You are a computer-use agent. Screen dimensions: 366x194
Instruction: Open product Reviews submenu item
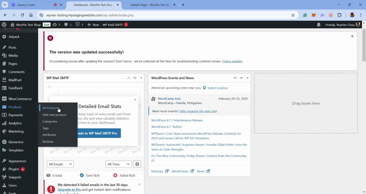click(x=48, y=142)
